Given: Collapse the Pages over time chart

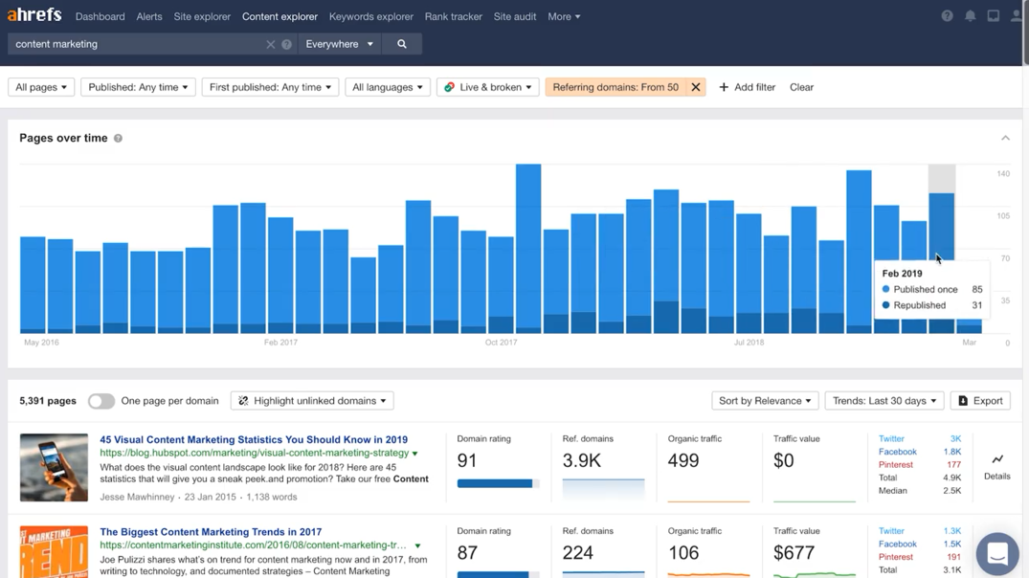Looking at the screenshot, I should tap(1005, 138).
